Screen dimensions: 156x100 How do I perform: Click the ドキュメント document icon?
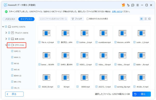click(x=12, y=33)
